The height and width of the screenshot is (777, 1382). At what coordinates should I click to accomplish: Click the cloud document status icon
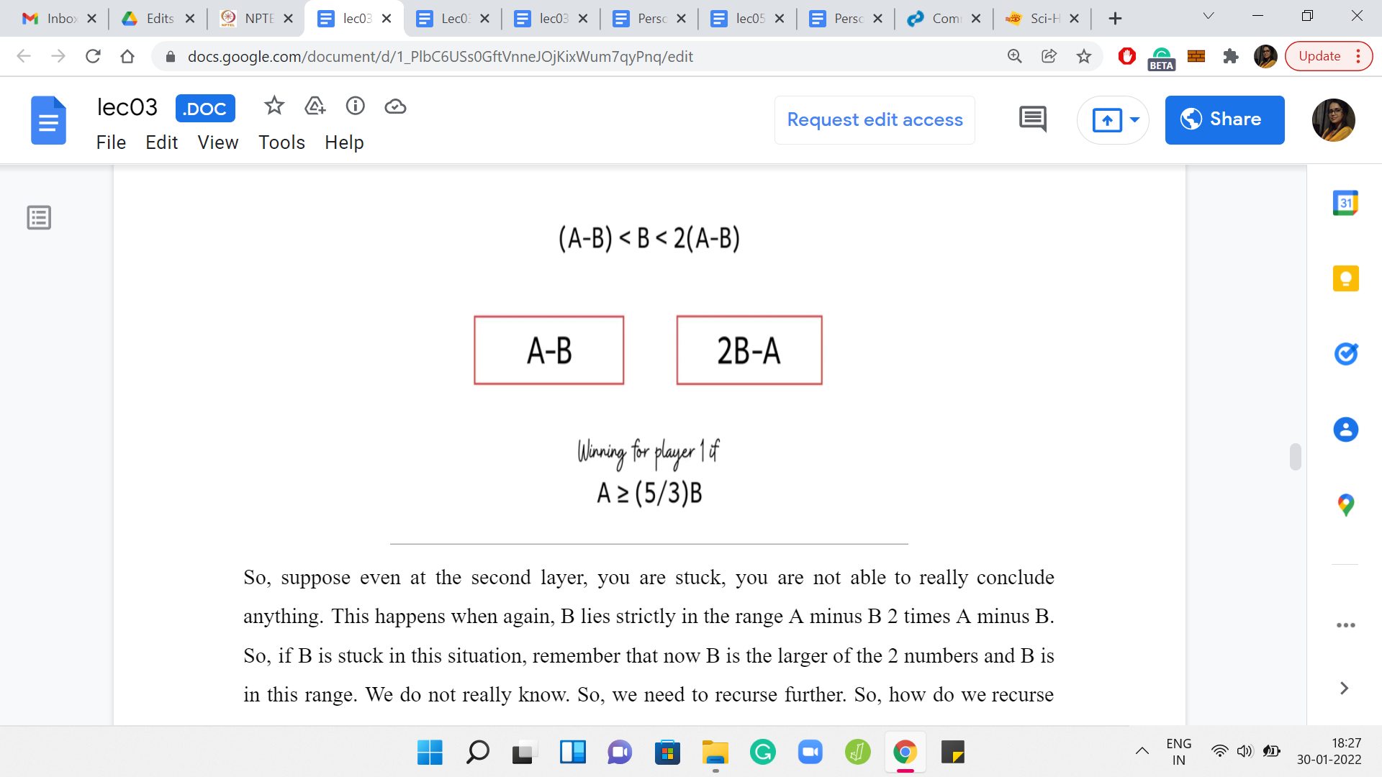pos(395,106)
